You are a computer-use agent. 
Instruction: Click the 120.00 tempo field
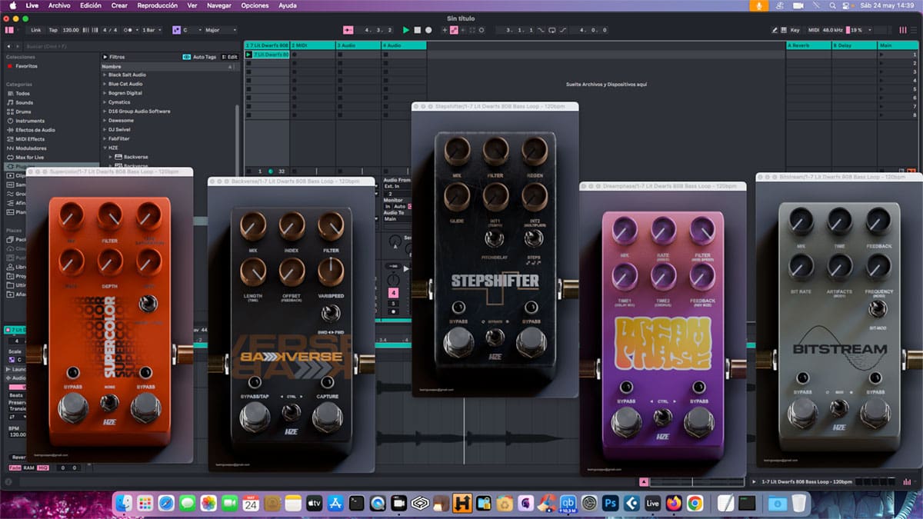click(x=71, y=30)
